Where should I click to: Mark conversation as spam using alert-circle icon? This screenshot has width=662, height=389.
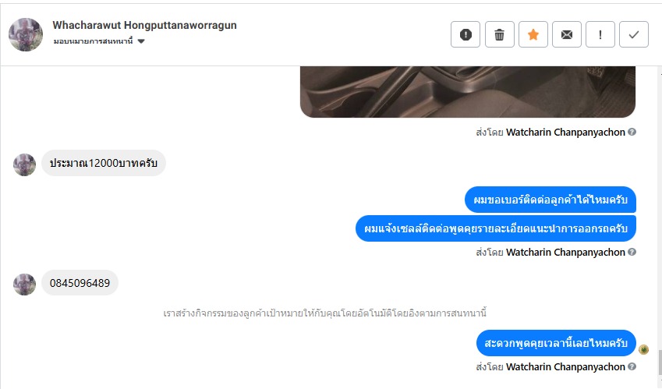pyautogui.click(x=466, y=34)
